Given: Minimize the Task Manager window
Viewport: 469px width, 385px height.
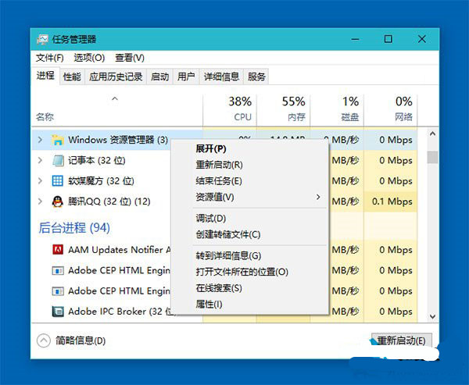Looking at the screenshot, I should click(356, 39).
